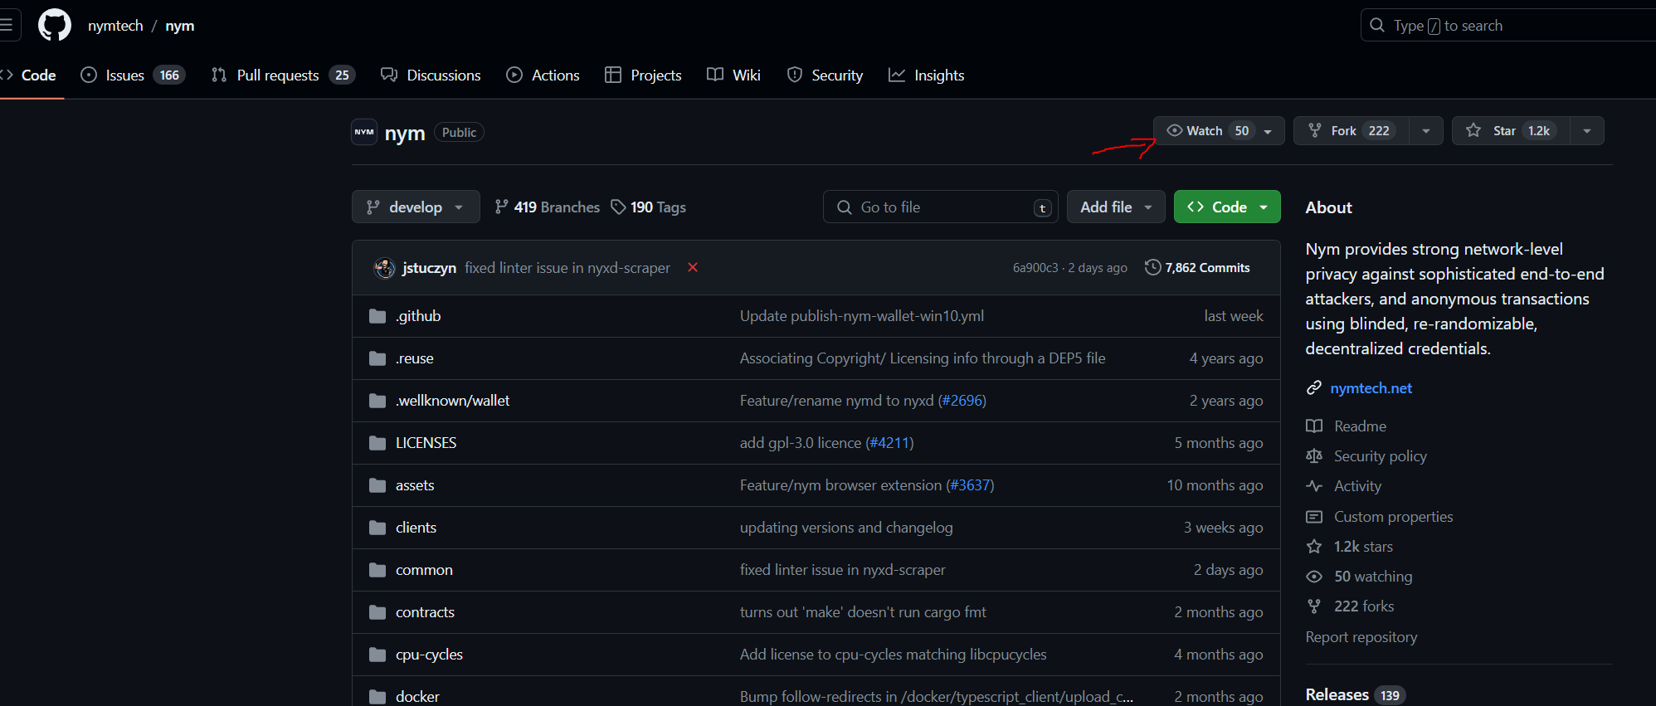Viewport: 1656px width, 706px height.
Task: Open the Pull requests tab
Action: (x=283, y=75)
